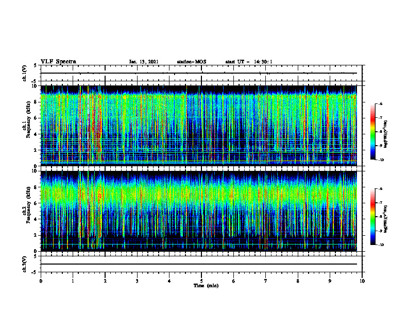This screenshot has height=315, width=408.
Task: Click the "station=MOS" header label
Action: click(192, 62)
